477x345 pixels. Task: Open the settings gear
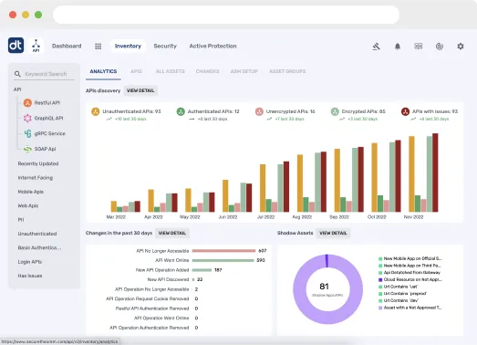click(461, 47)
